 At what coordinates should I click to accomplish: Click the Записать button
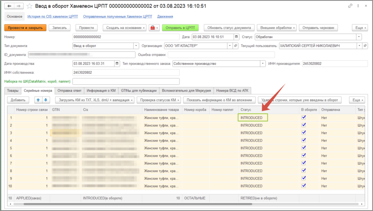[59, 28]
